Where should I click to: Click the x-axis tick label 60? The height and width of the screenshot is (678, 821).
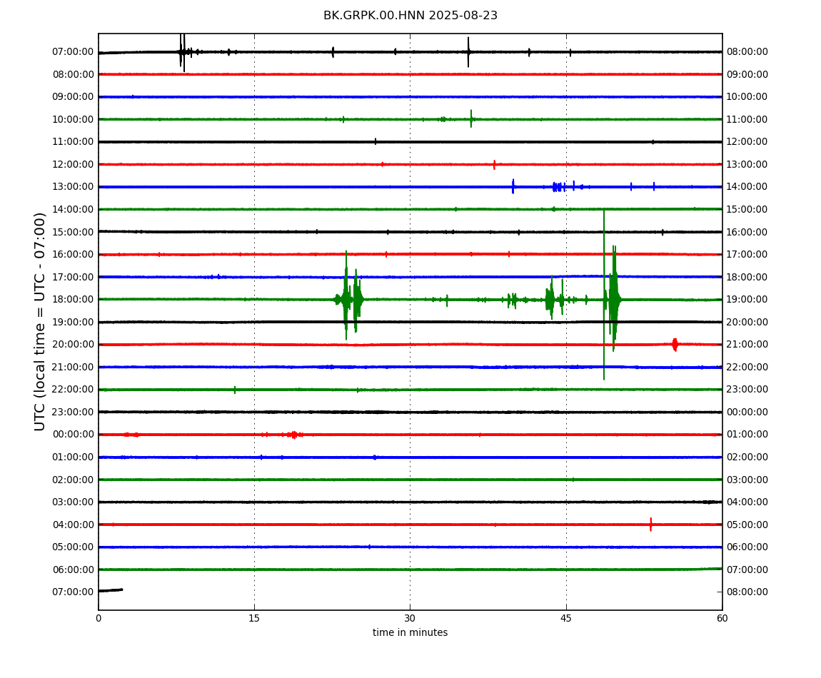point(722,618)
